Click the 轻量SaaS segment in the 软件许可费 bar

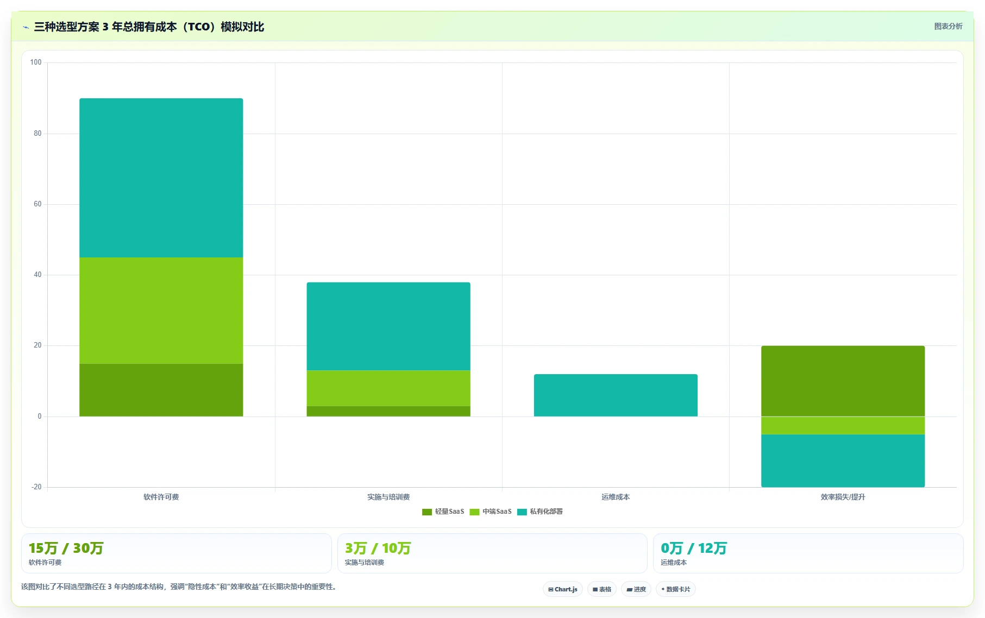pyautogui.click(x=161, y=390)
